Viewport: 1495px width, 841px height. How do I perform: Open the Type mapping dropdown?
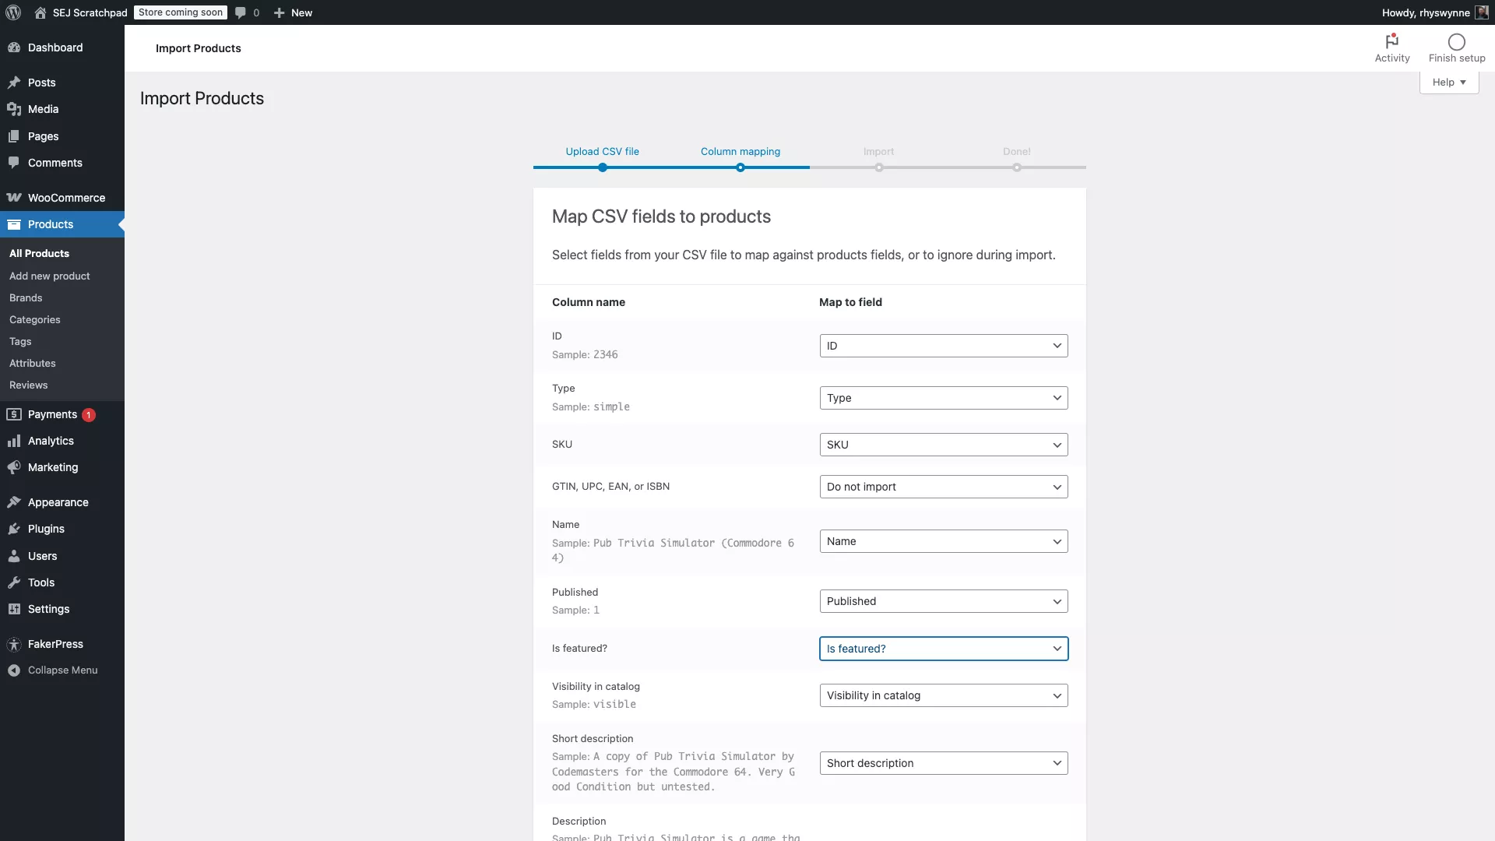pyautogui.click(x=943, y=397)
